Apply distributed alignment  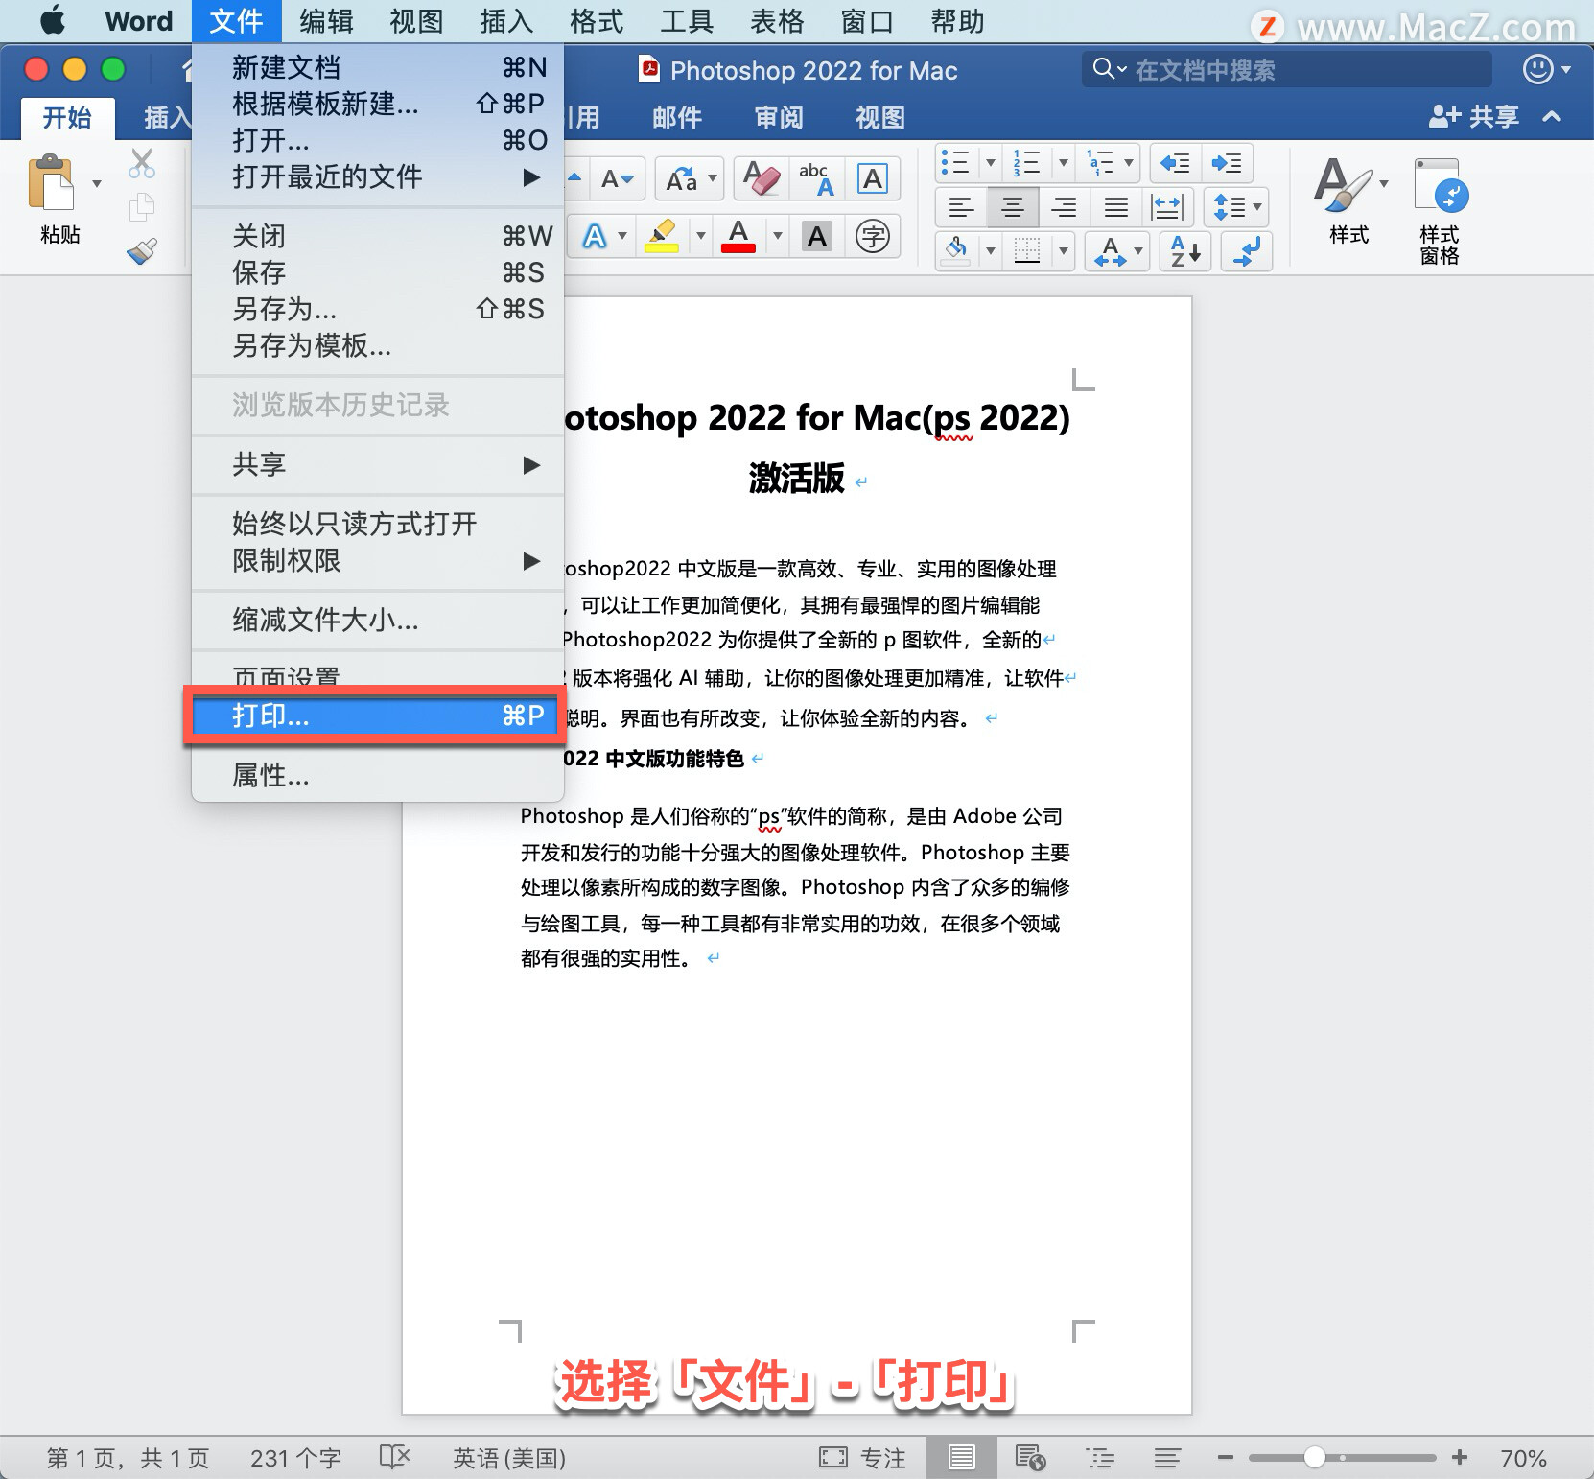point(1167,207)
